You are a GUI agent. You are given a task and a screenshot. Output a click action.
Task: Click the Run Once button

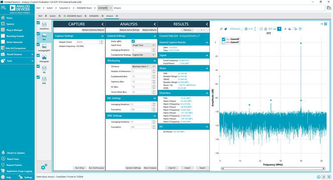[x=79, y=168]
